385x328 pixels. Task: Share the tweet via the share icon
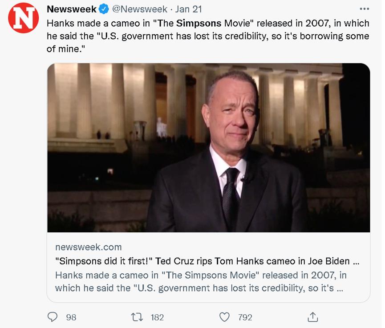coord(312,317)
